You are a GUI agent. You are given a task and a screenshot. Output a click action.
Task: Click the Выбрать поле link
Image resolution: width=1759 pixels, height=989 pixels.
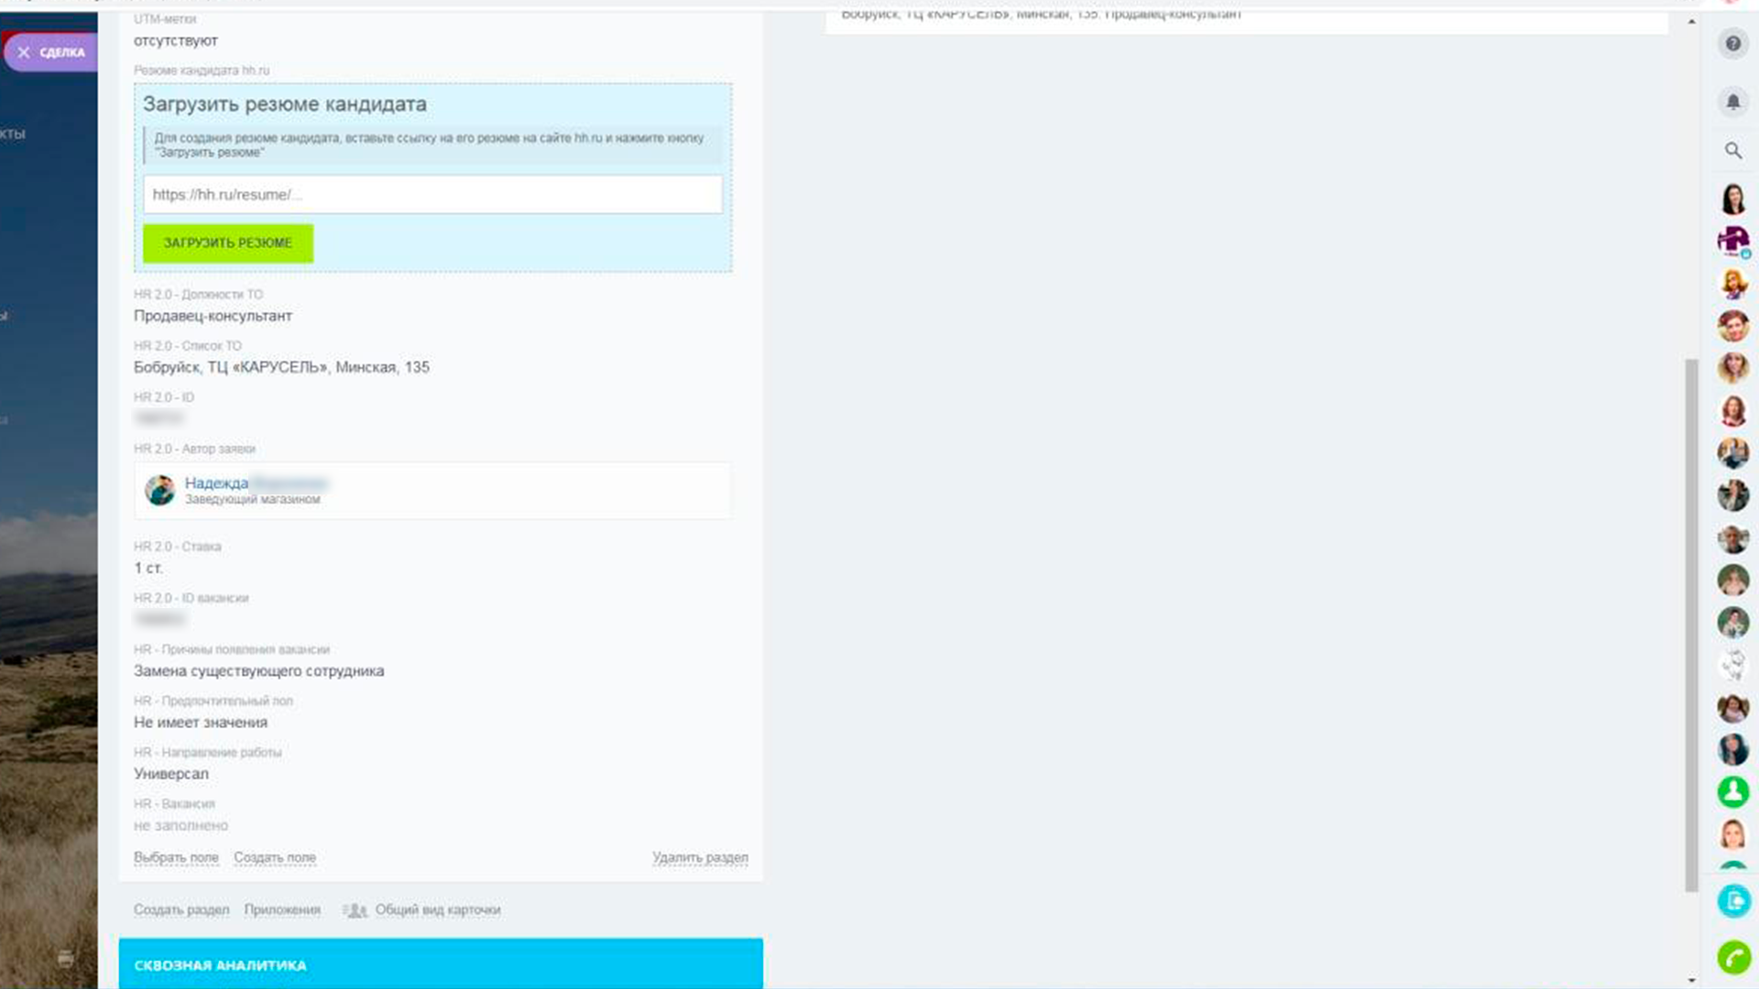(x=176, y=858)
